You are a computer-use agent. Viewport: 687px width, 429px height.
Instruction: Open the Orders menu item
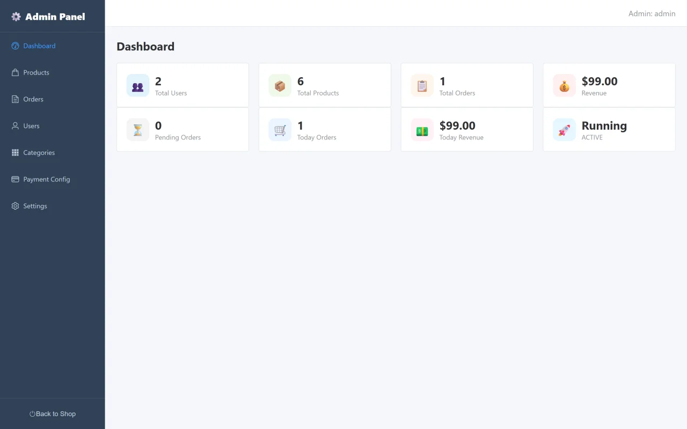(53, 99)
